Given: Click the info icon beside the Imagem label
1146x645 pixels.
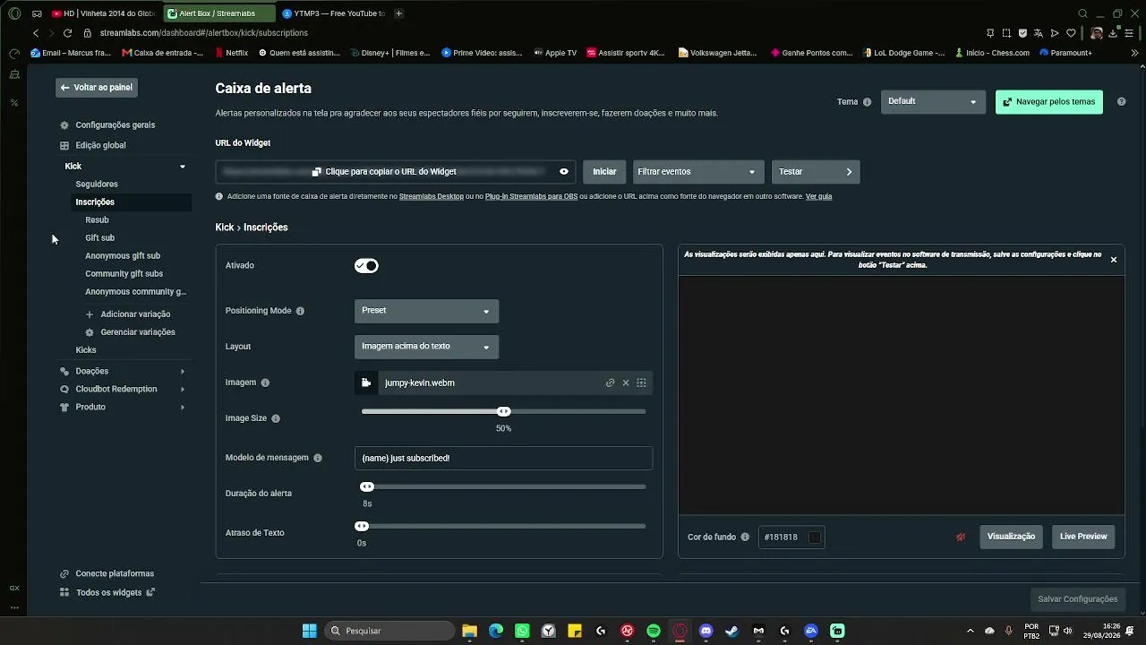Looking at the screenshot, I should (265, 383).
